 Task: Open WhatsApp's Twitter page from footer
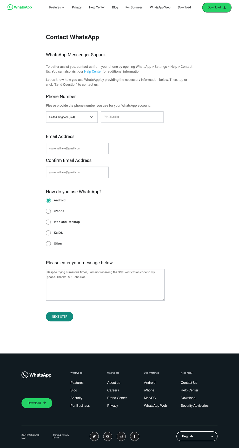click(x=94, y=436)
